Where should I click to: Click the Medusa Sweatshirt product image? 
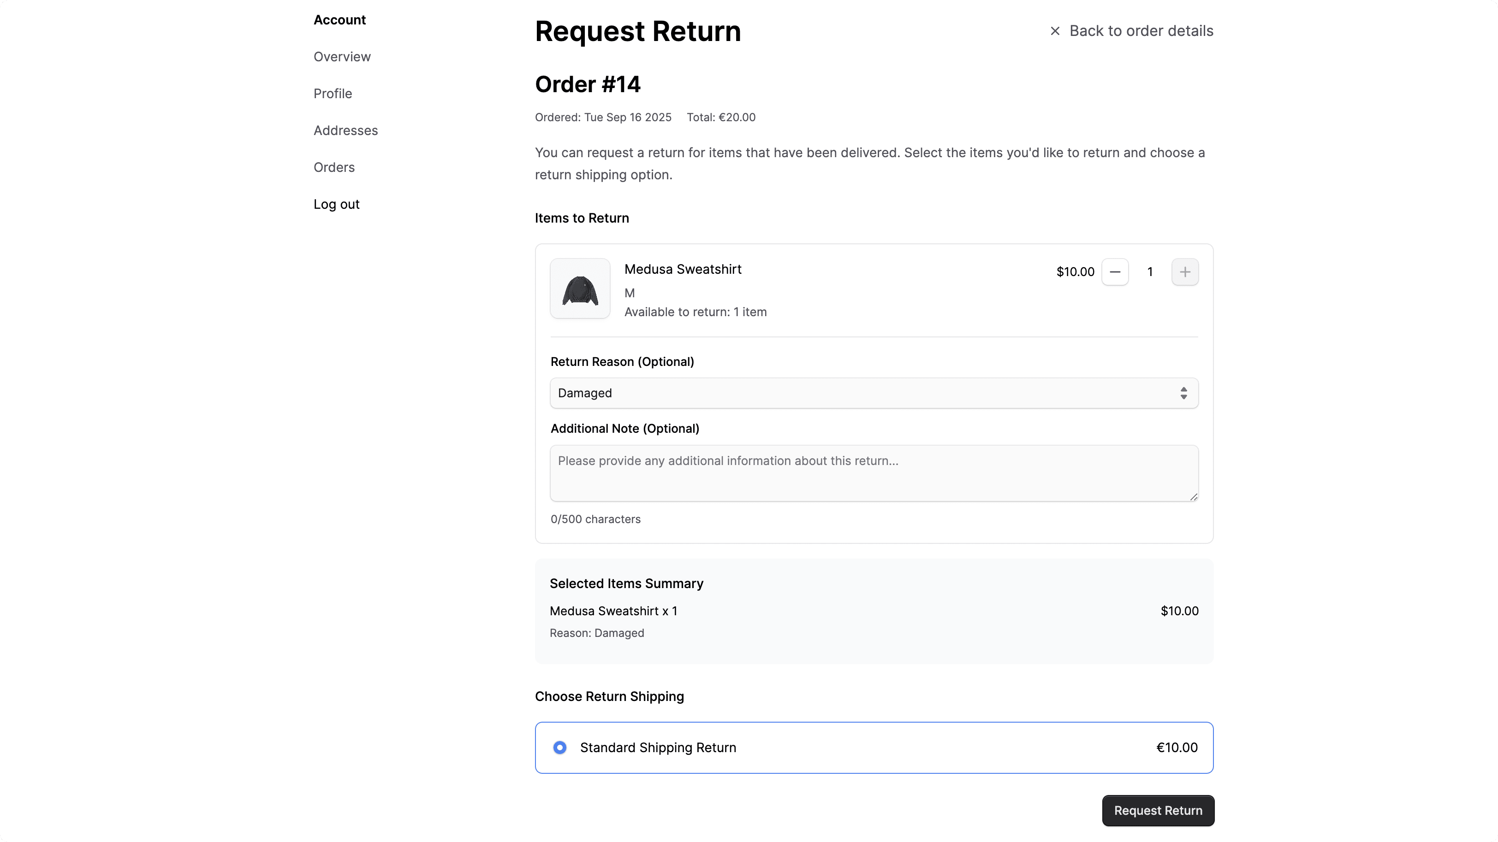click(580, 288)
